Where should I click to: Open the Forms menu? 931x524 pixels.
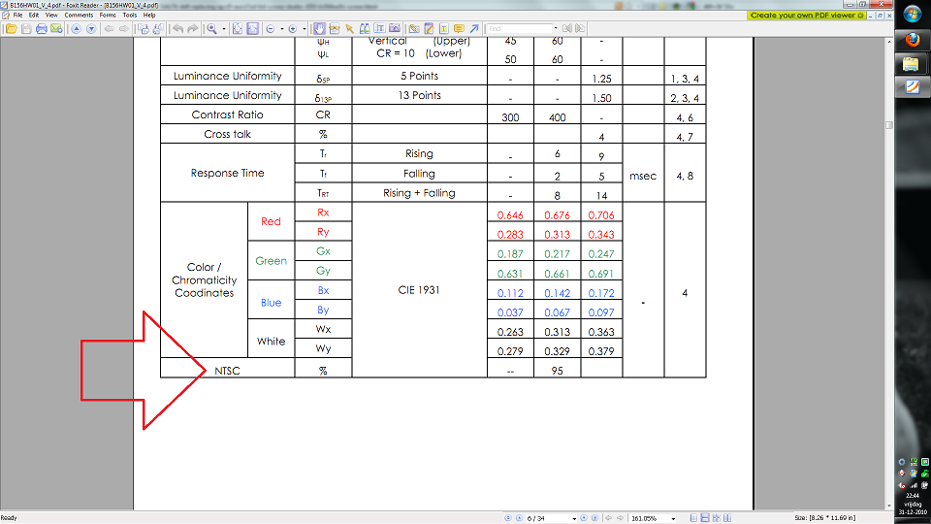[108, 16]
